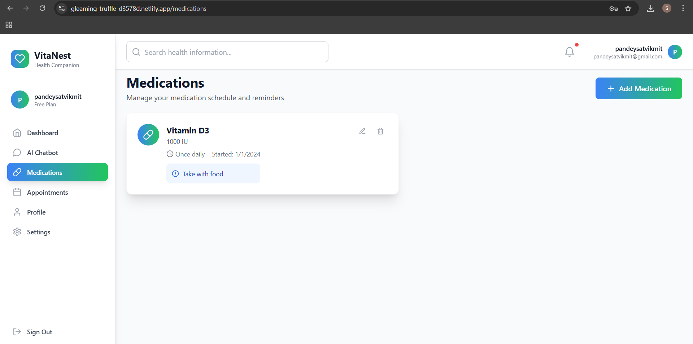Click the Manage your medication schedule subtitle
This screenshot has width=693, height=344.
[205, 98]
